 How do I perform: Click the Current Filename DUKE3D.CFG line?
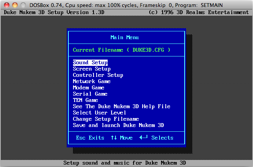click(121, 50)
